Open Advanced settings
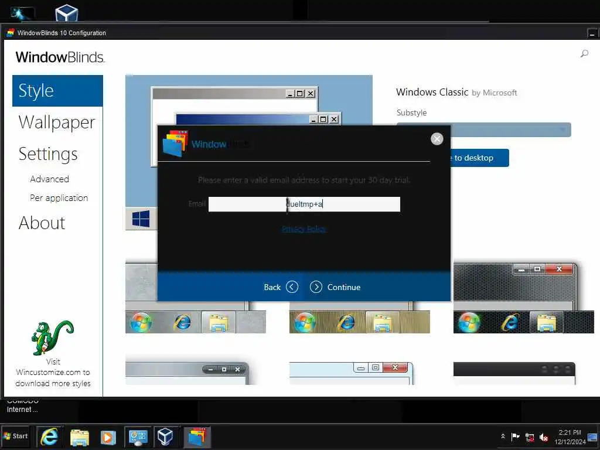The image size is (600, 450). pos(49,179)
